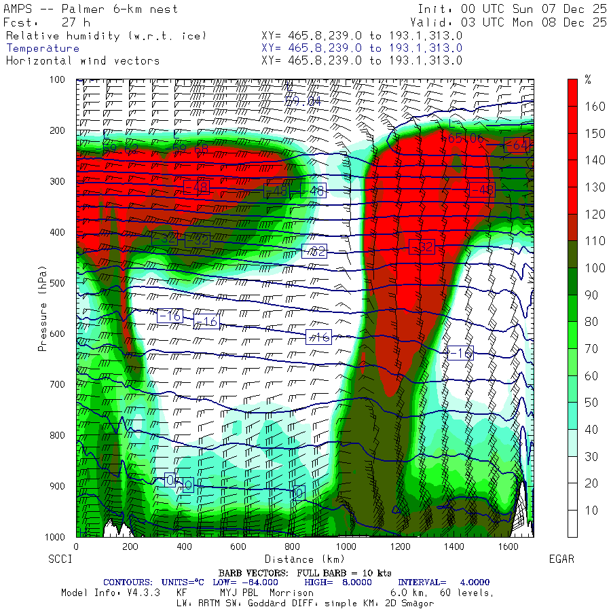Click the '-59.62' temperature minimum label
Viewport: 611px width, 611px height.
(x=117, y=149)
